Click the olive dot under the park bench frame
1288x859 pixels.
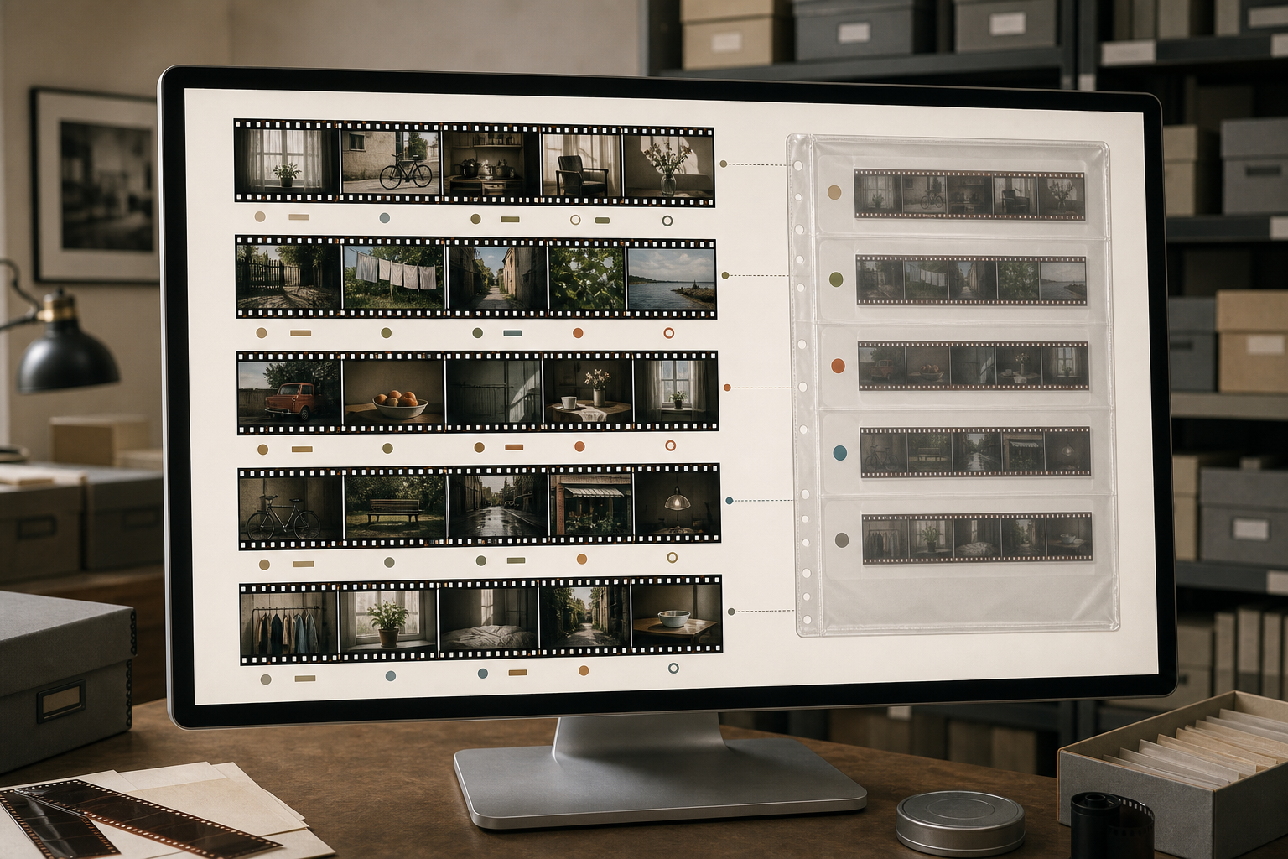pyautogui.click(x=389, y=562)
